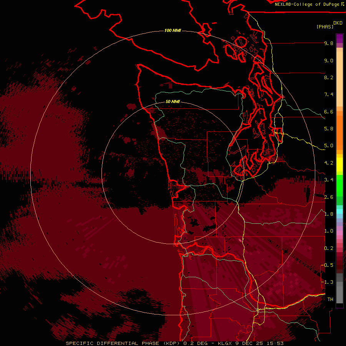Click the KLGX station identifier in caption
346x346 pixels.
pyautogui.click(x=225, y=343)
